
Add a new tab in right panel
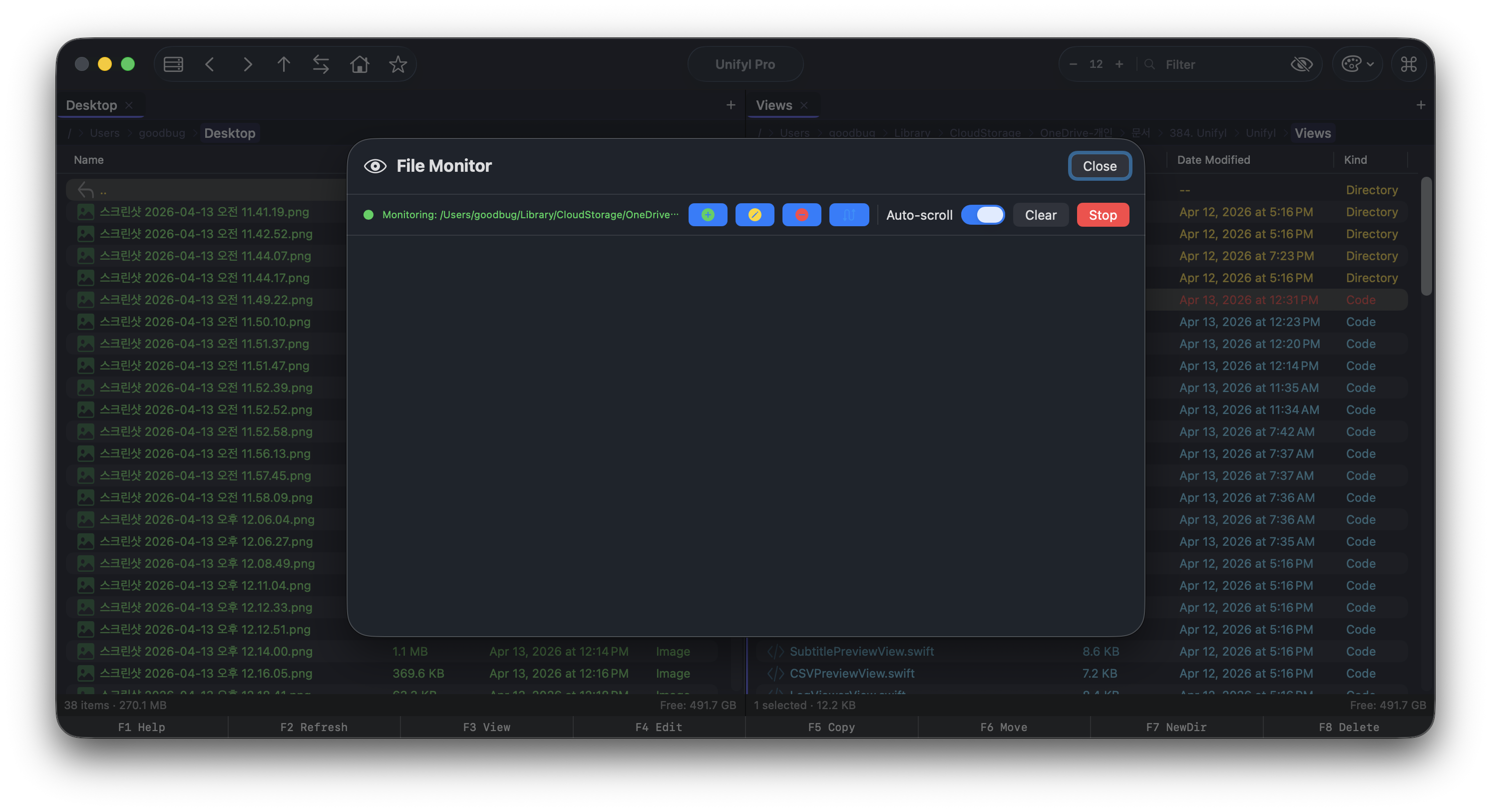coord(1421,105)
